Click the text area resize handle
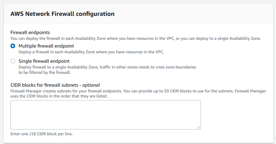This screenshot has height=144, width=276. pos(198,127)
